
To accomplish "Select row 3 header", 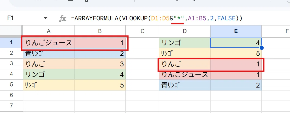I will click(11, 64).
